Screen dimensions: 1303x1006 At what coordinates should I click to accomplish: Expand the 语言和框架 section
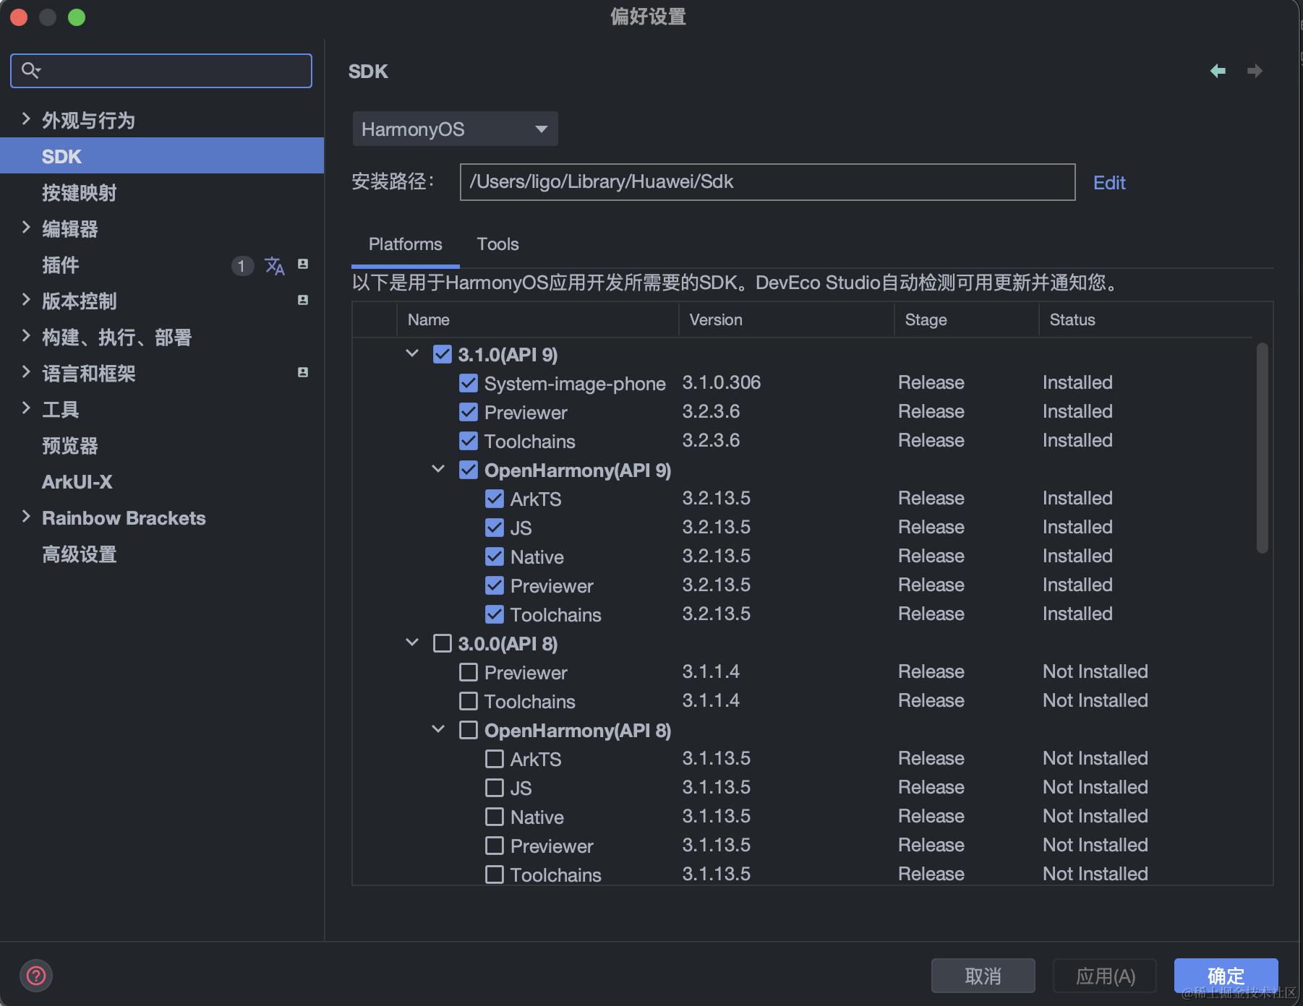coord(26,372)
